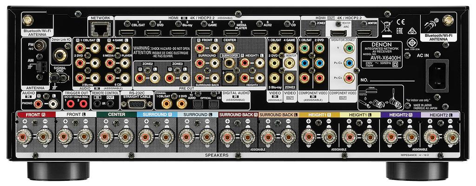Click the HEIGHT1 R speaker label
Viewport: 476px width, 186px height.
(x=319, y=114)
